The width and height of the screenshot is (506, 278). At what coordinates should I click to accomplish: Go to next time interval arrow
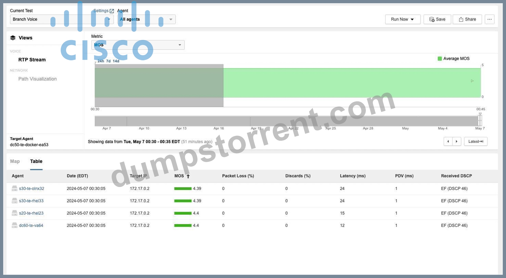click(457, 141)
